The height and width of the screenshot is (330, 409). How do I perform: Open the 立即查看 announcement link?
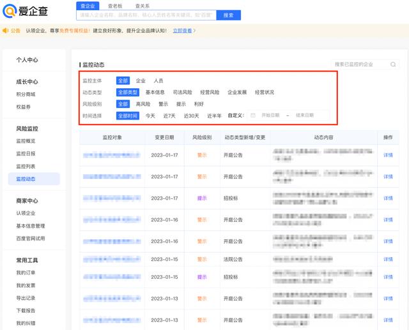pos(182,31)
